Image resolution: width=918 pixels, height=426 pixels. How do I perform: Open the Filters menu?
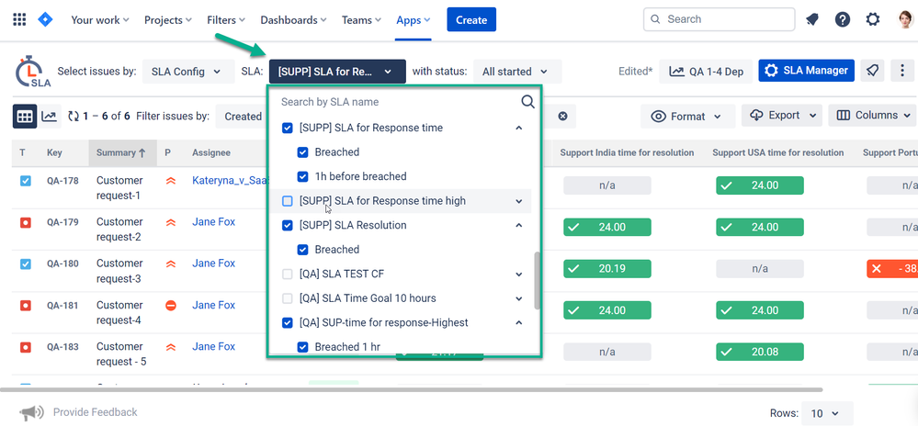click(226, 20)
